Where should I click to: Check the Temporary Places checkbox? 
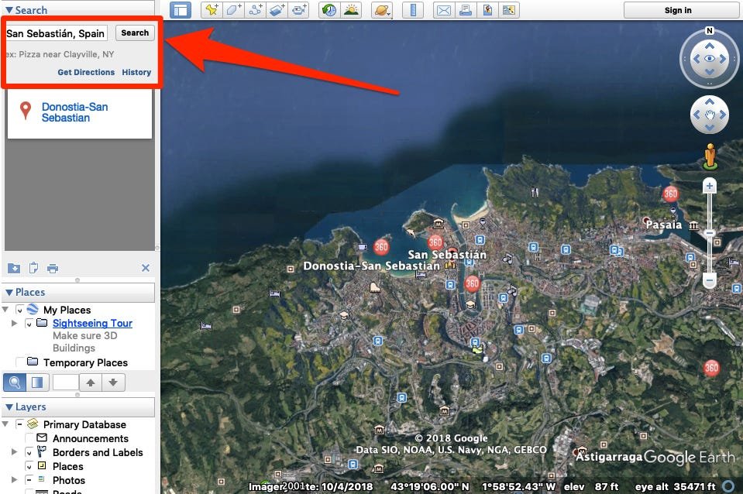(19, 362)
